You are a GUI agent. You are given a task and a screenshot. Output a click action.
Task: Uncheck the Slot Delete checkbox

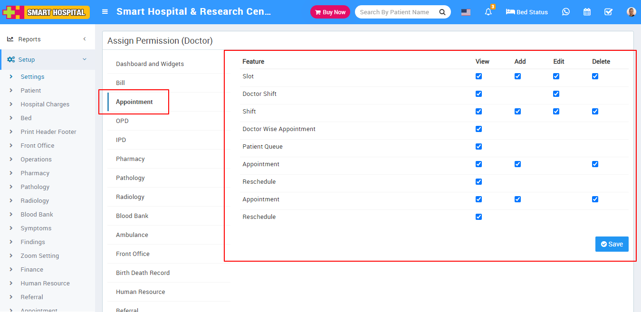pyautogui.click(x=595, y=76)
